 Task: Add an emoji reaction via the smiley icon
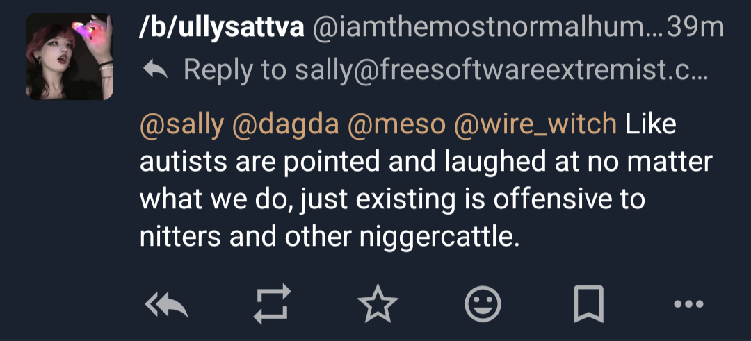click(483, 304)
